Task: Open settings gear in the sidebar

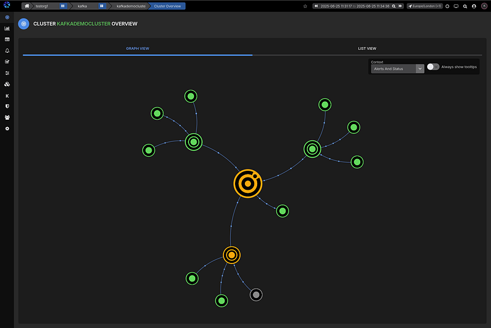Action: (x=7, y=128)
